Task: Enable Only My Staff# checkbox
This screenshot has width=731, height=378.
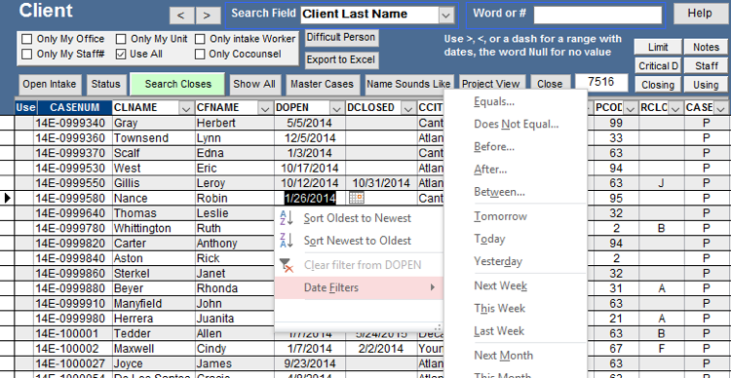Action: coord(27,54)
